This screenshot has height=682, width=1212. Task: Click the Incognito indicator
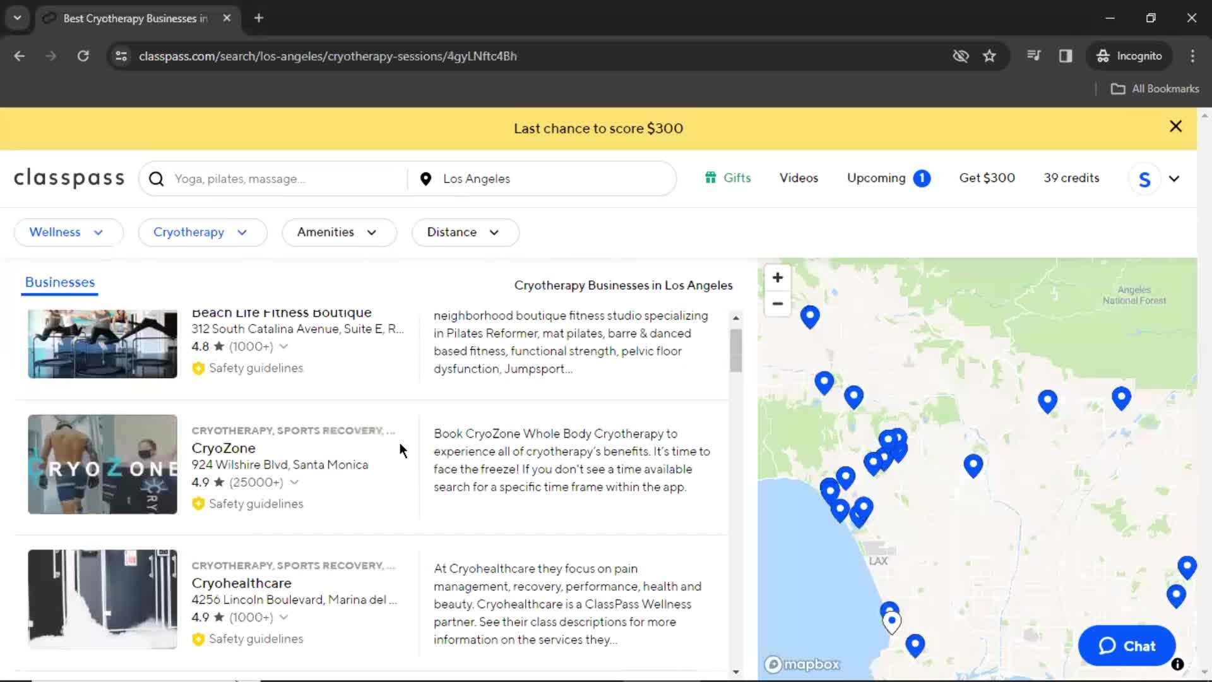[x=1129, y=56]
